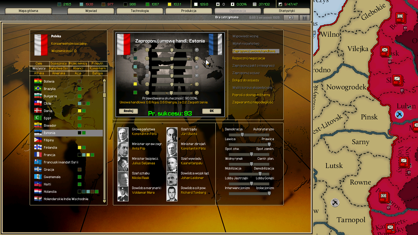Image resolution: width=418 pixels, height=235 pixels.
Task: Open the Produkcja tab
Action: (189, 11)
